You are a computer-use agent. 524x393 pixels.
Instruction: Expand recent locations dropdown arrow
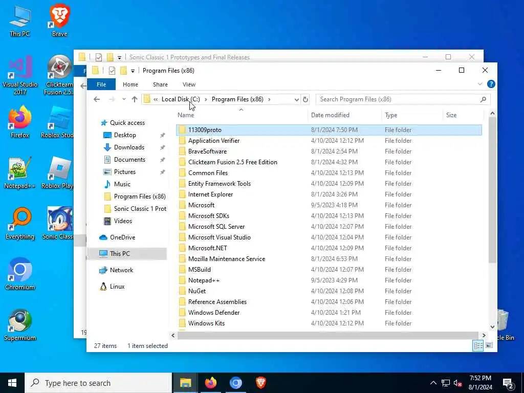(x=124, y=99)
